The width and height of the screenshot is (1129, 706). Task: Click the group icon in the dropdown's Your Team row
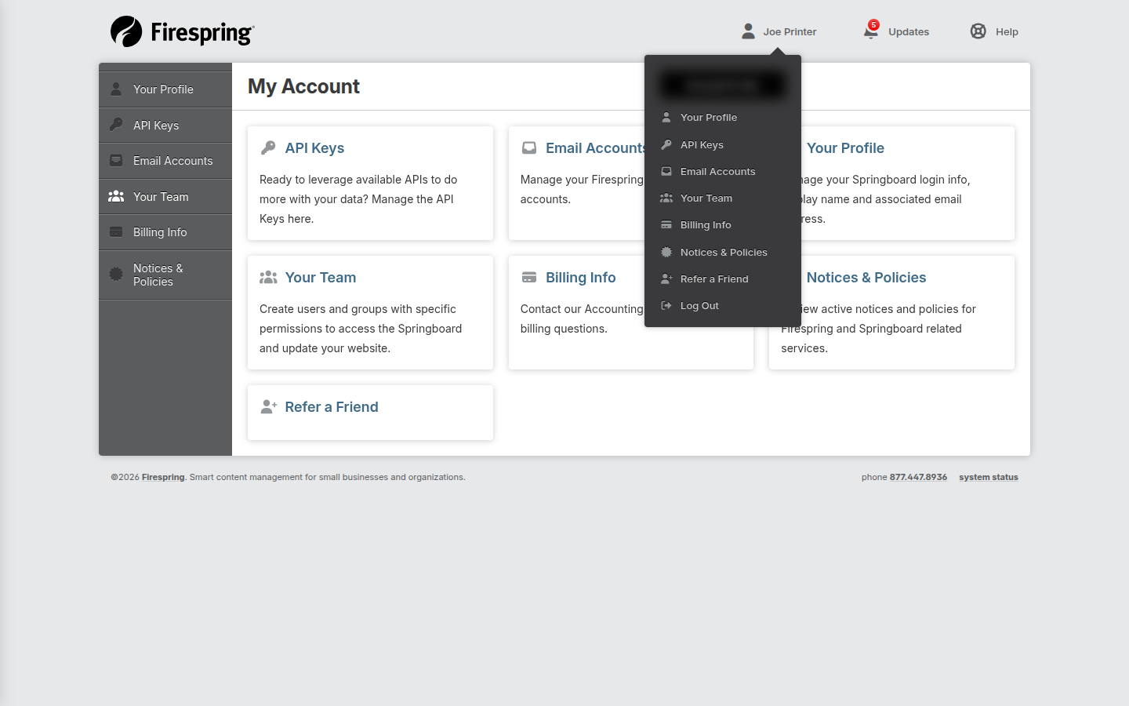tap(666, 198)
